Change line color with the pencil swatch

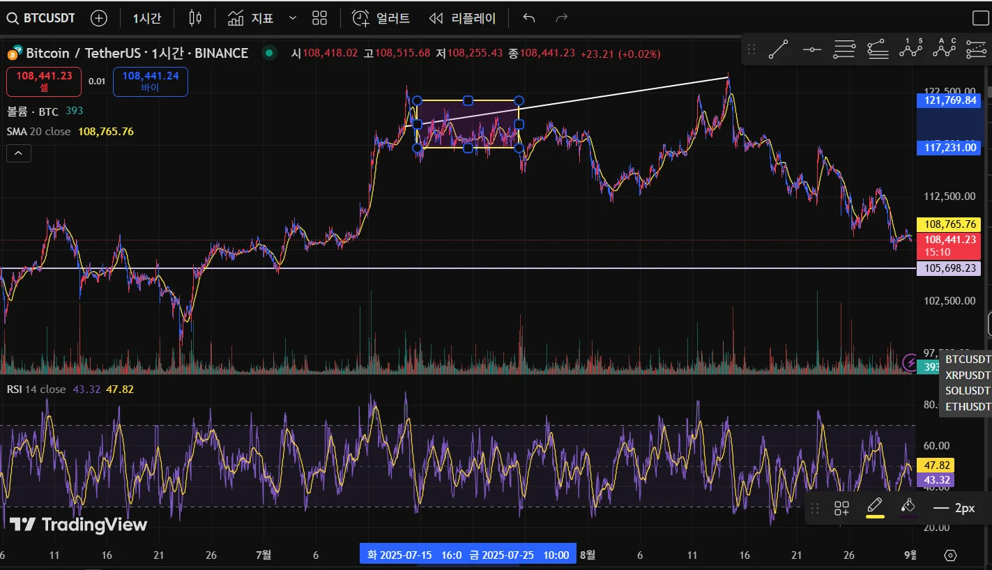pyautogui.click(x=875, y=508)
